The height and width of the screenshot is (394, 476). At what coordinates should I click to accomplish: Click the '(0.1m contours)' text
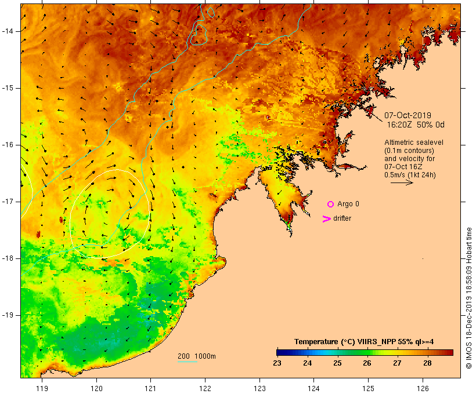coord(409,151)
